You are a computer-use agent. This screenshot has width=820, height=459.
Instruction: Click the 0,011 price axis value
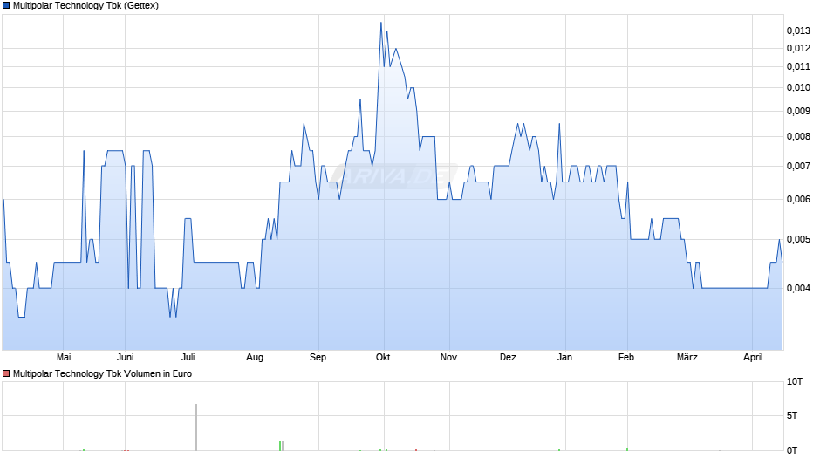tap(798, 66)
